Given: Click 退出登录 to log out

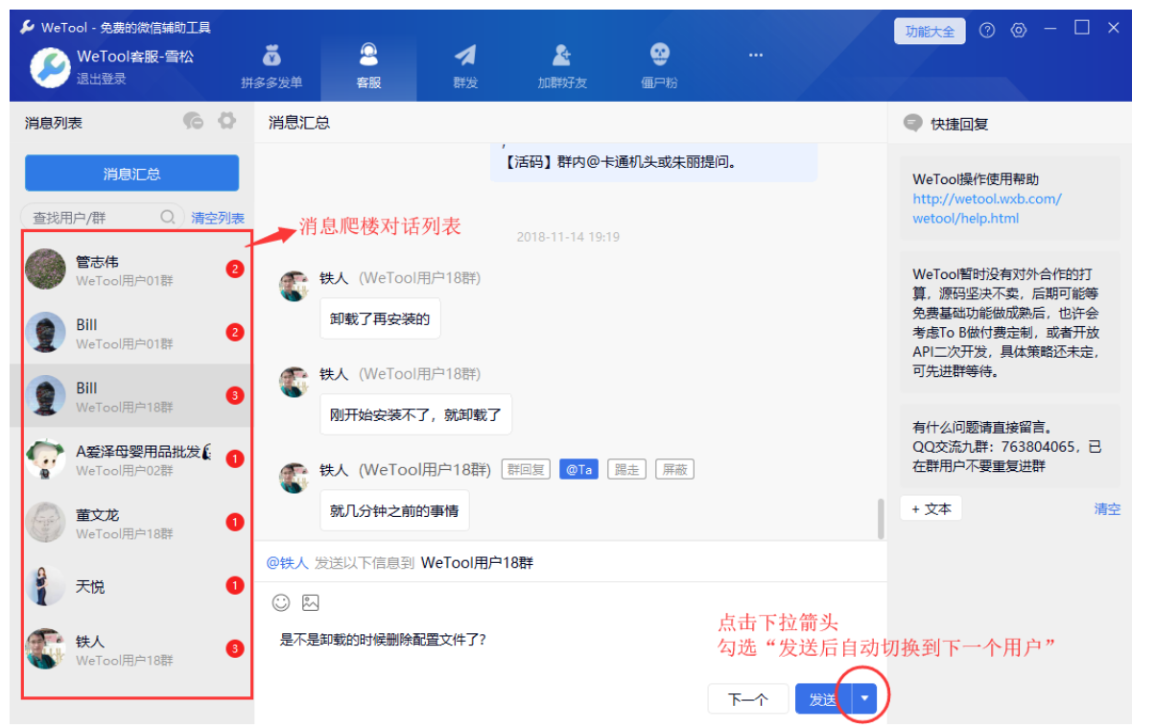Looking at the screenshot, I should click(102, 79).
